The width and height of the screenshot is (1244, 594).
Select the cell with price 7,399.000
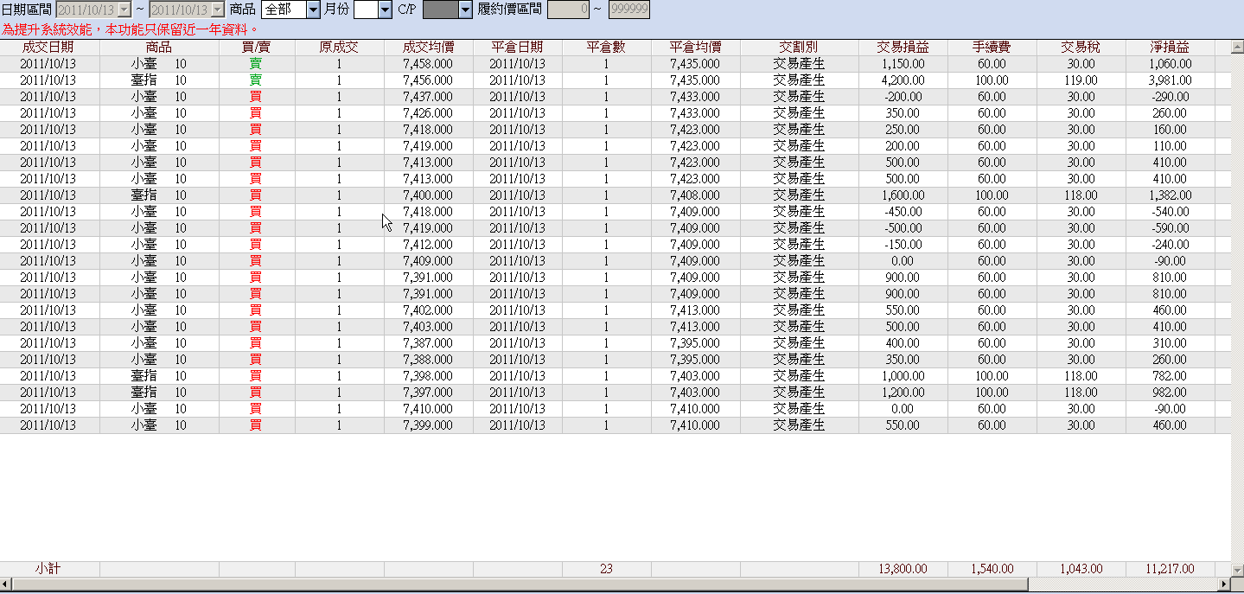(429, 425)
